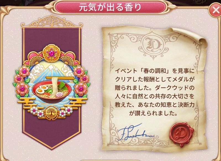The image size is (221, 161).
Task: Click the pink narutomaki swirl in the bowl
Action: (59, 95)
